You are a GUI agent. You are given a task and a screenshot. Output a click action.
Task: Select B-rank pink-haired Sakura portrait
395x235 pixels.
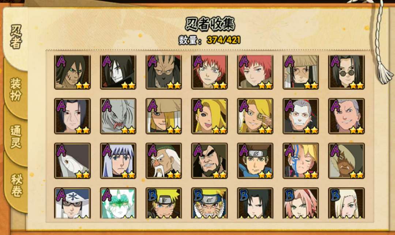(x=301, y=203)
